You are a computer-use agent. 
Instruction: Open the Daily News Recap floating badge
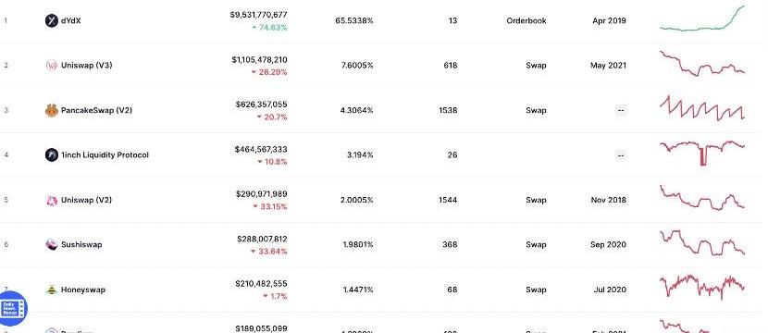point(12,309)
